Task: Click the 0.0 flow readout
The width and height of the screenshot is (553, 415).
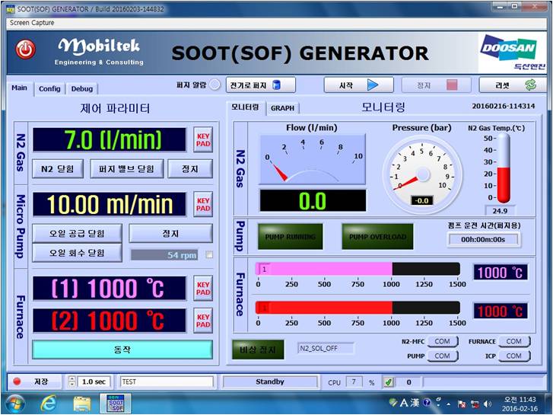Action: coord(313,200)
